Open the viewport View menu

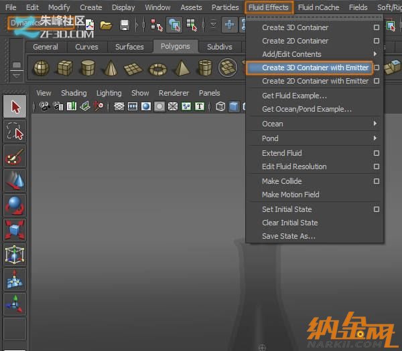(44, 93)
